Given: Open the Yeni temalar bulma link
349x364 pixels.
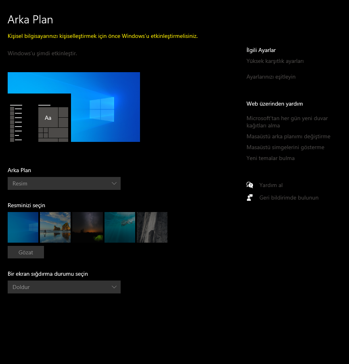Looking at the screenshot, I should tap(270, 158).
